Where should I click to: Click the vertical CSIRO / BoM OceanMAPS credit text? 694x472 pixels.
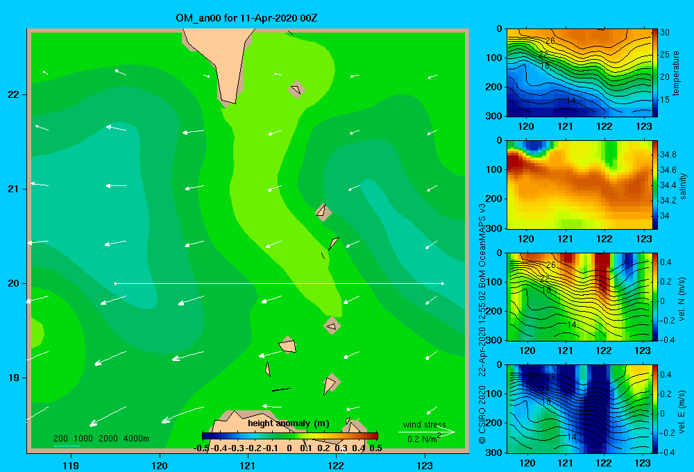pos(482,323)
